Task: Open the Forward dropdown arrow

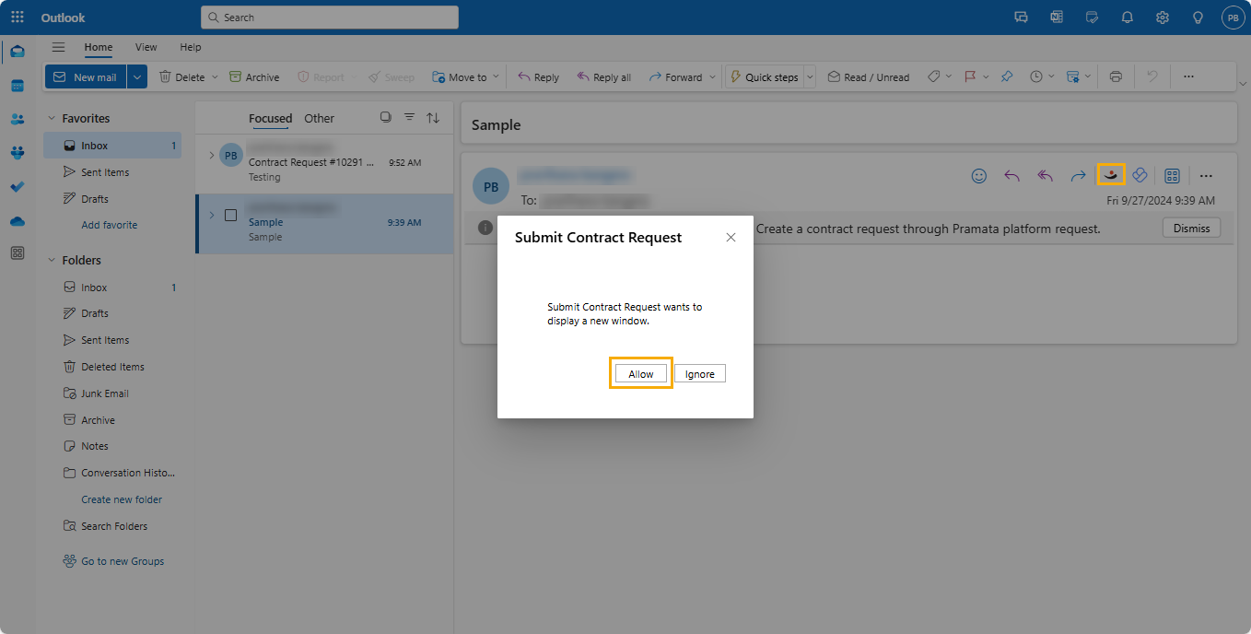Action: point(711,77)
